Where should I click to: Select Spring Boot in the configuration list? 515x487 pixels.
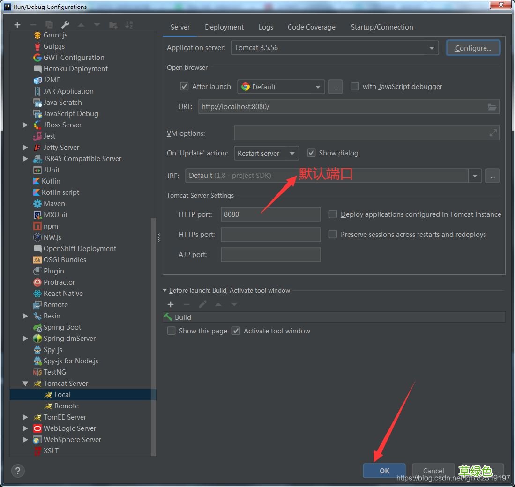62,327
